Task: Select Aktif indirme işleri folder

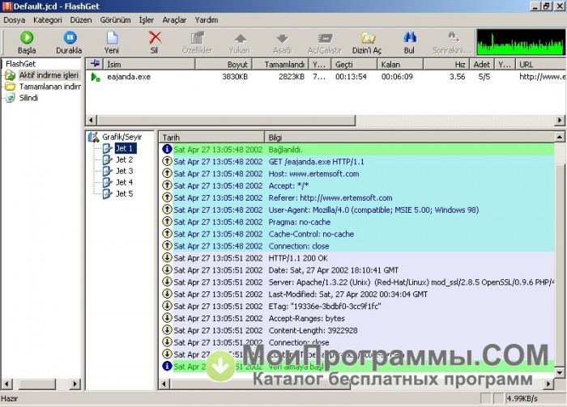Action: click(49, 75)
